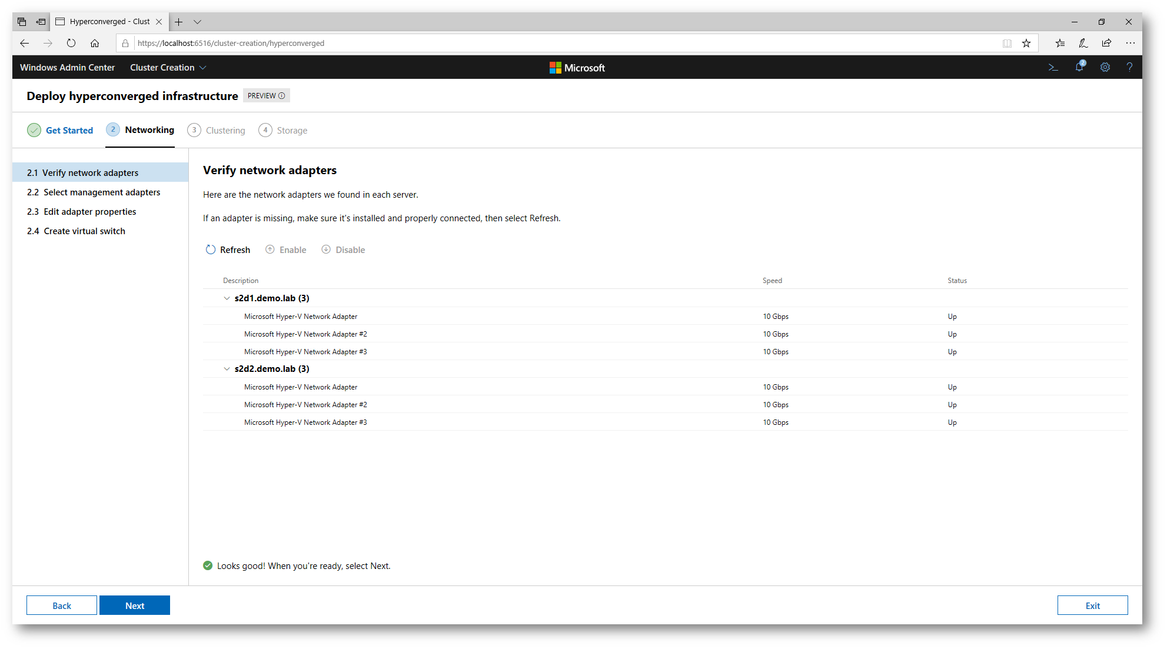Open notifications bell icon
The width and height of the screenshot is (1167, 649).
(x=1080, y=67)
